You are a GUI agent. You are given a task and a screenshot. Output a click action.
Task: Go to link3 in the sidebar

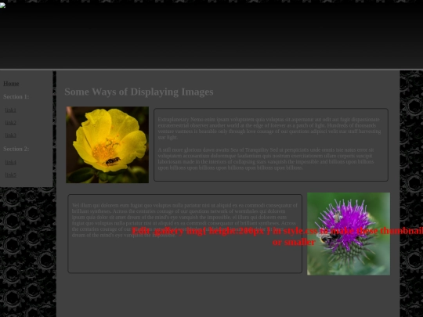[x=11, y=135]
